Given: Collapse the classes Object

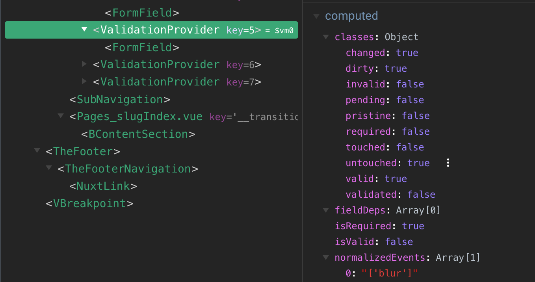Looking at the screenshot, I should 325,37.
